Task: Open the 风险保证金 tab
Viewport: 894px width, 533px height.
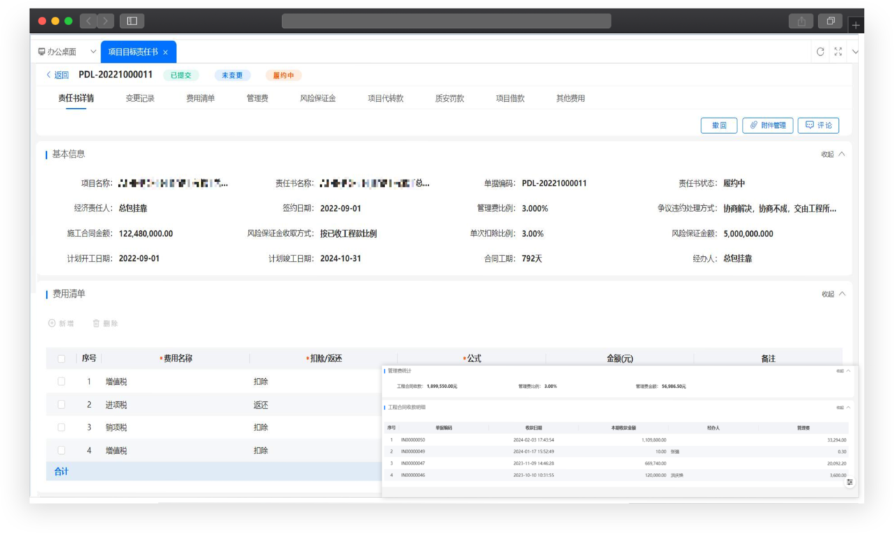Action: click(x=318, y=98)
